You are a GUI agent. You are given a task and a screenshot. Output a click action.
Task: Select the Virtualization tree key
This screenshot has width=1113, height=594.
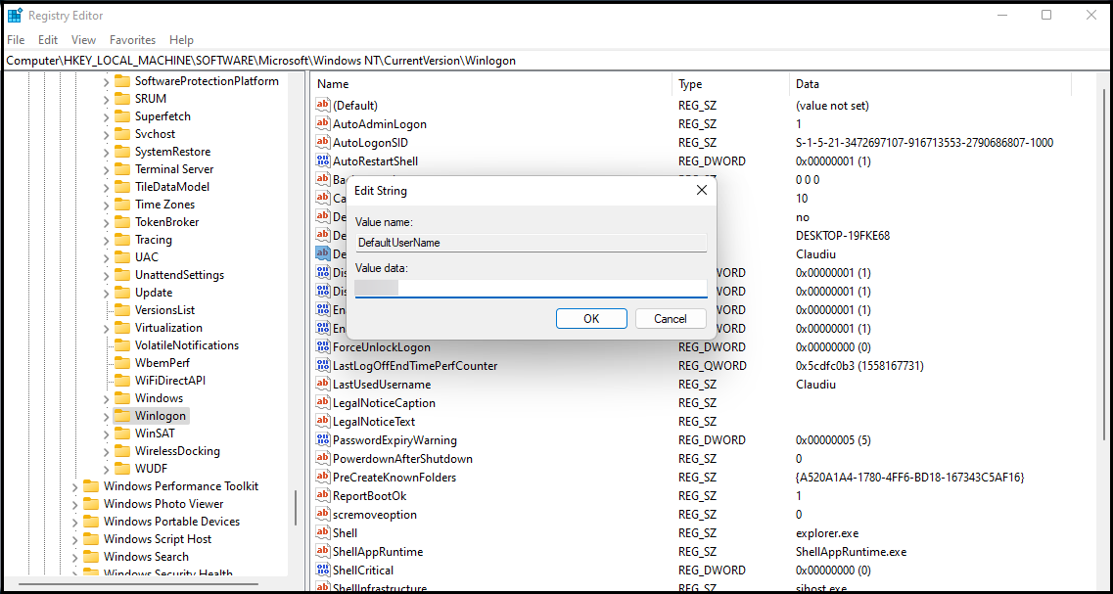[168, 328]
